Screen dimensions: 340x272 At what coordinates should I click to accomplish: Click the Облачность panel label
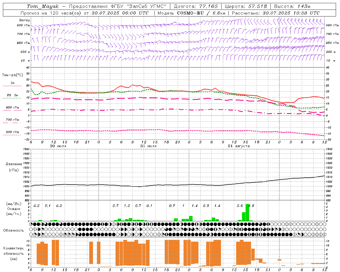tap(14, 231)
